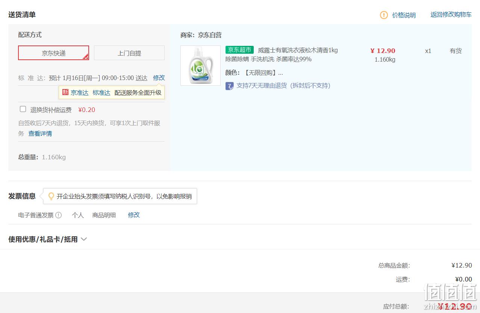The height and width of the screenshot is (313, 480).
Task: Open the laundry detergent product thumbnail
Action: pos(201,66)
